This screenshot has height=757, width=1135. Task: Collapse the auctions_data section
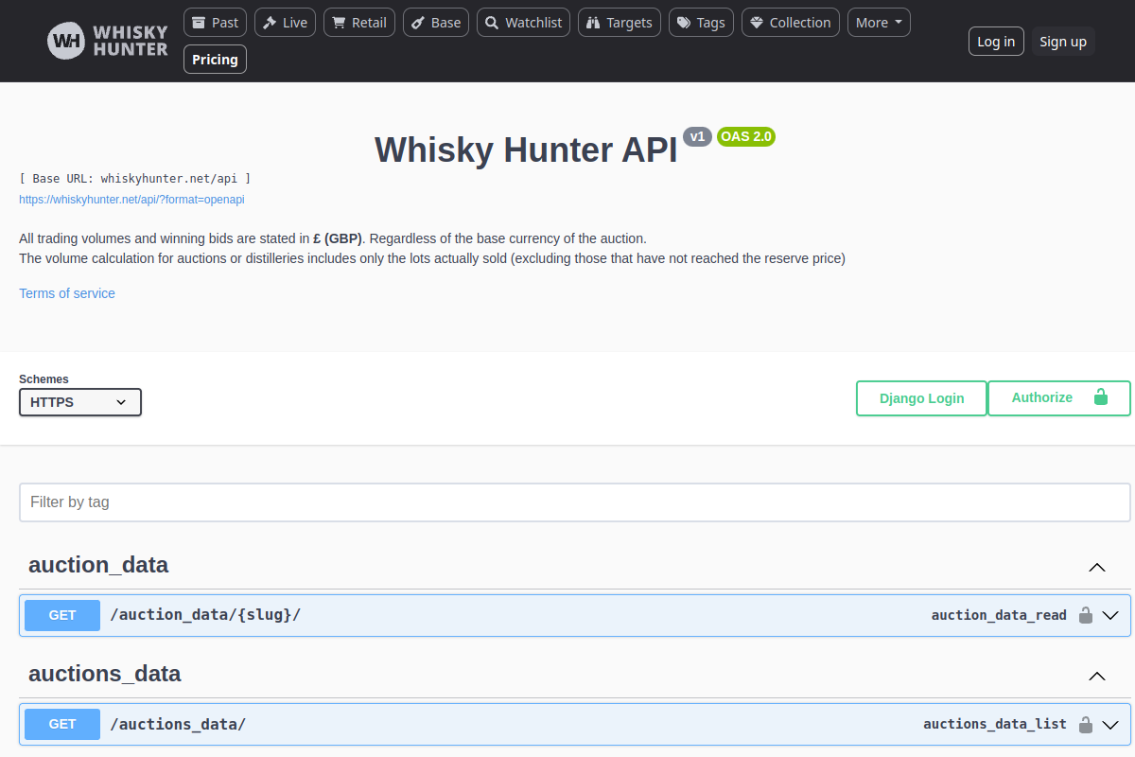point(1097,677)
